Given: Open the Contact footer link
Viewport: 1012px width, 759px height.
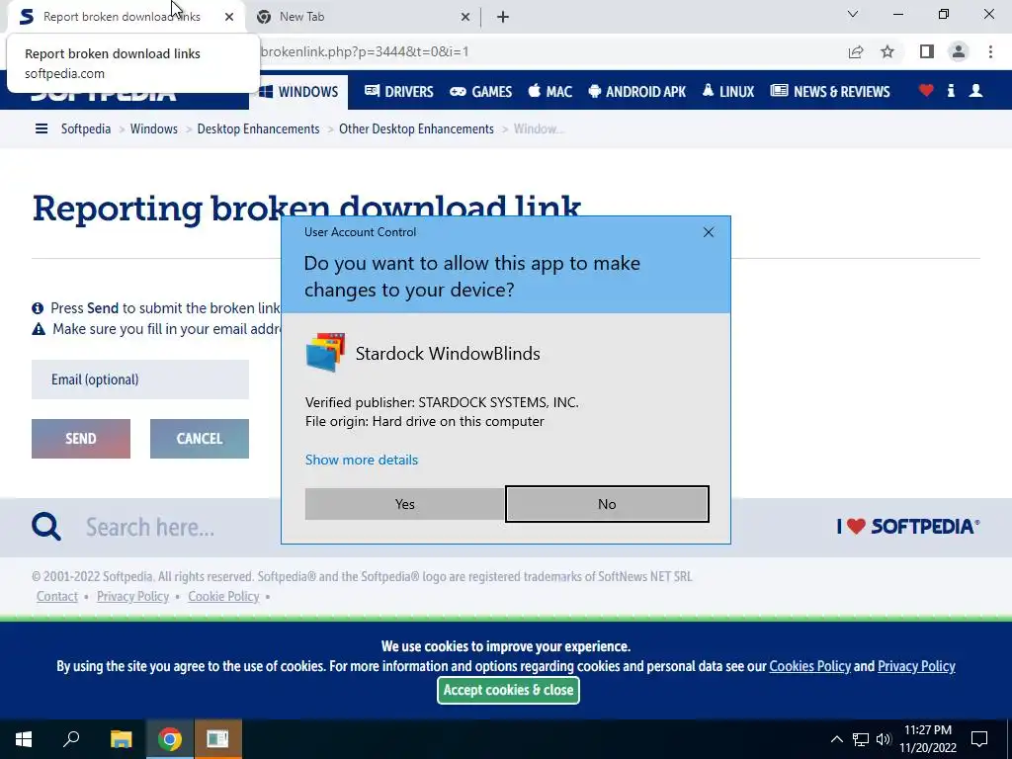Looking at the screenshot, I should click(x=56, y=596).
